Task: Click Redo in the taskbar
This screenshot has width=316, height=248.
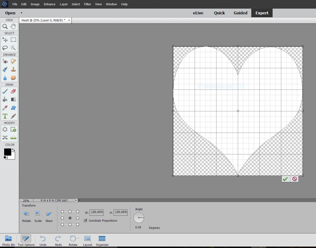Action: tap(58, 241)
